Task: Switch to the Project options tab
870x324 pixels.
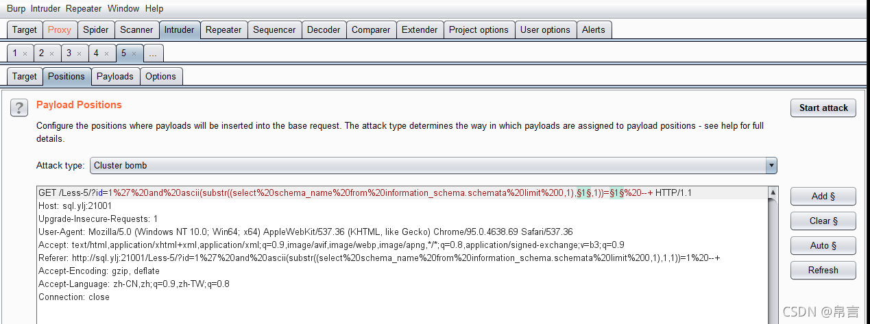Action: (x=479, y=29)
